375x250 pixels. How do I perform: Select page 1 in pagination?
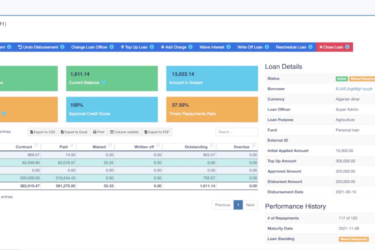238,205
